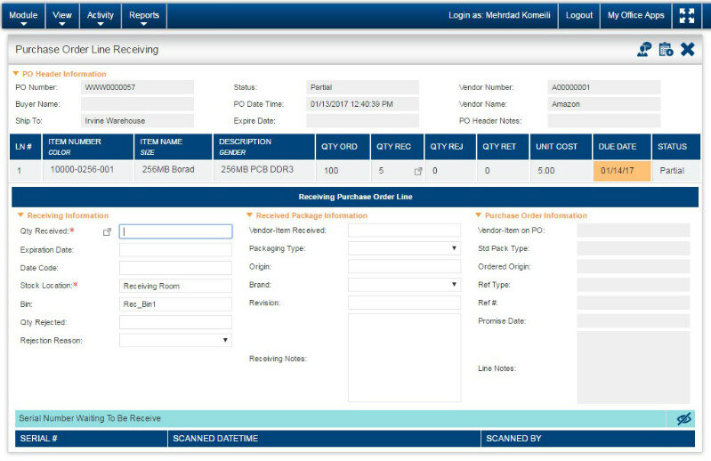Collapse the PO Header Information section

15,74
